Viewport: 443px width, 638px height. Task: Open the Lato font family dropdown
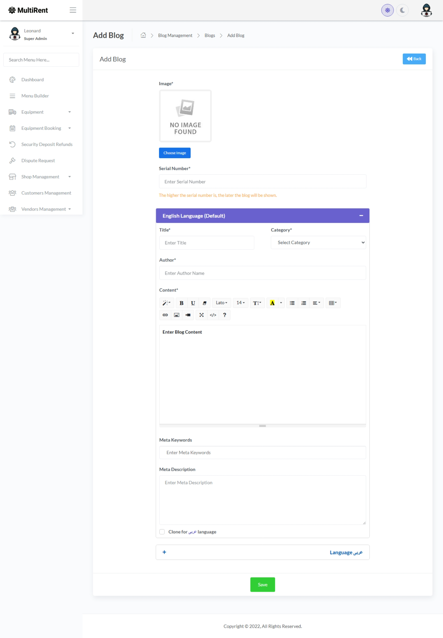(x=221, y=303)
